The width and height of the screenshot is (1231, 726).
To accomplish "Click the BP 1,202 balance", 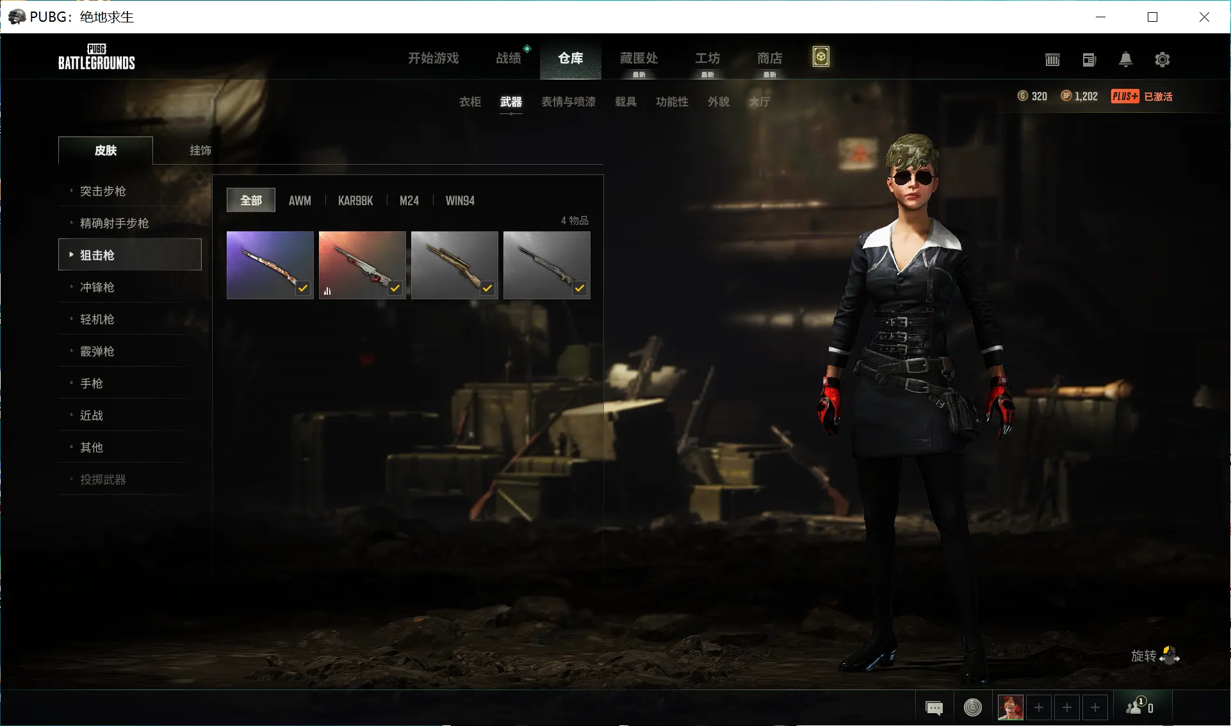I will 1079,96.
